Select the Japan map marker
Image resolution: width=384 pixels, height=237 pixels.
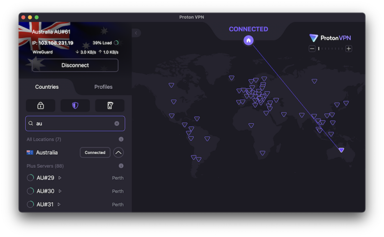point(346,103)
